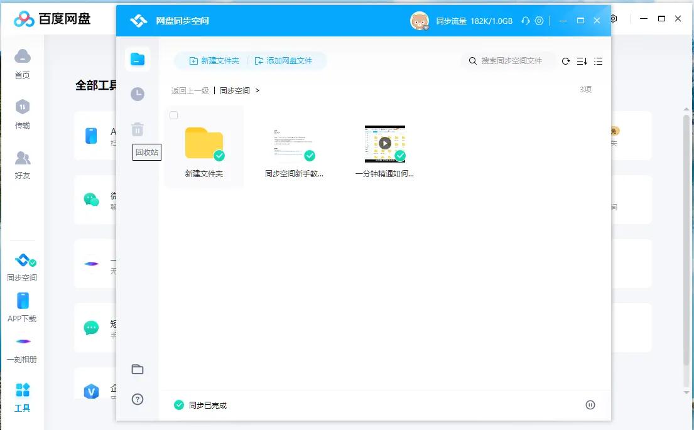Open local sync folder icon at sidebar bottom
The image size is (694, 430).
[x=137, y=369]
